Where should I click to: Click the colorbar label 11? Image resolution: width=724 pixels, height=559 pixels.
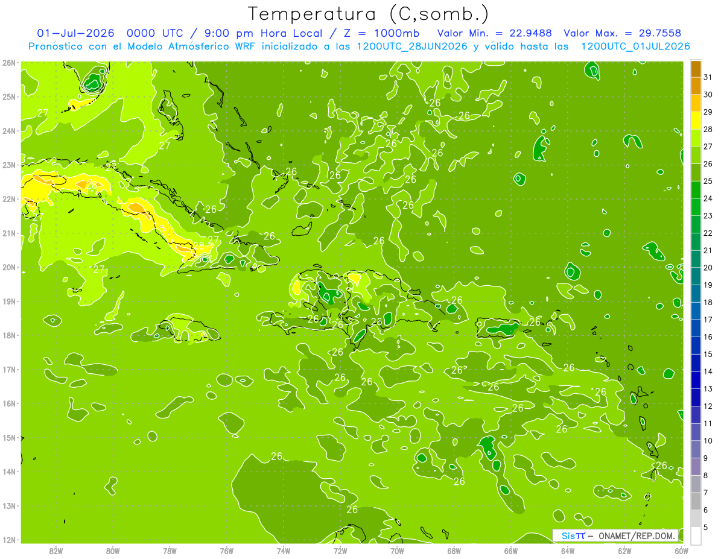pyautogui.click(x=708, y=423)
